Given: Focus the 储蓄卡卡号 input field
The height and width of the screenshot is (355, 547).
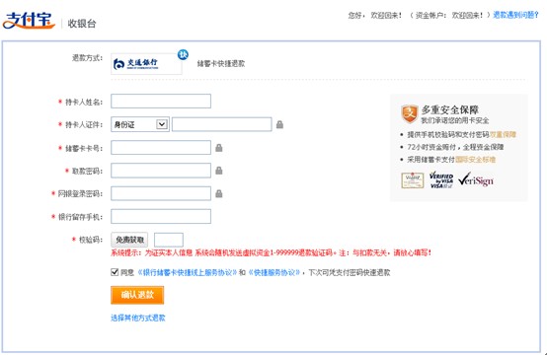Looking at the screenshot, I should pos(161,147).
